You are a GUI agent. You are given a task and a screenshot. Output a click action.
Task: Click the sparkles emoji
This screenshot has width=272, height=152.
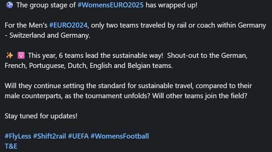click(9, 55)
